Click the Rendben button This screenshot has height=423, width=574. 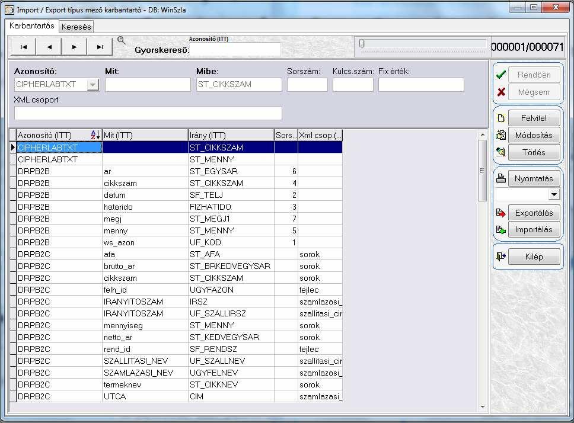pos(534,75)
